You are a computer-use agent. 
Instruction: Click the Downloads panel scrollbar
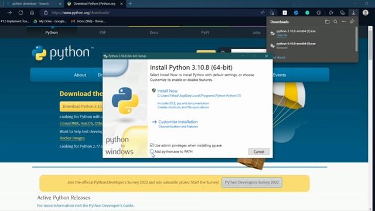click(x=356, y=39)
